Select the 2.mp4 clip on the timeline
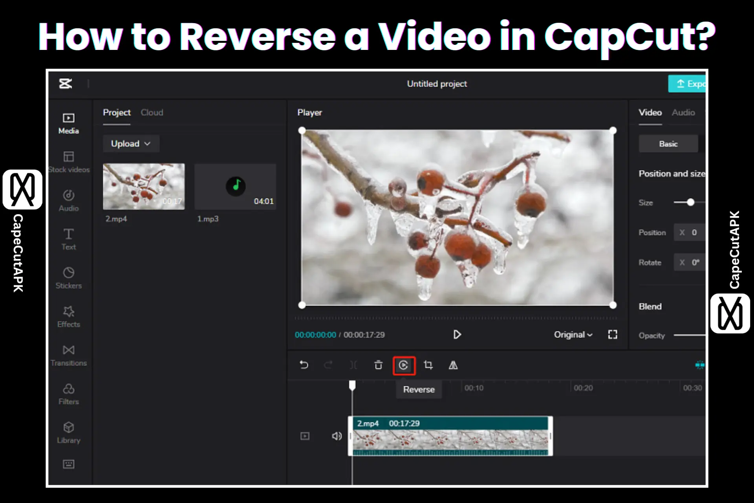The width and height of the screenshot is (754, 503). coord(450,436)
